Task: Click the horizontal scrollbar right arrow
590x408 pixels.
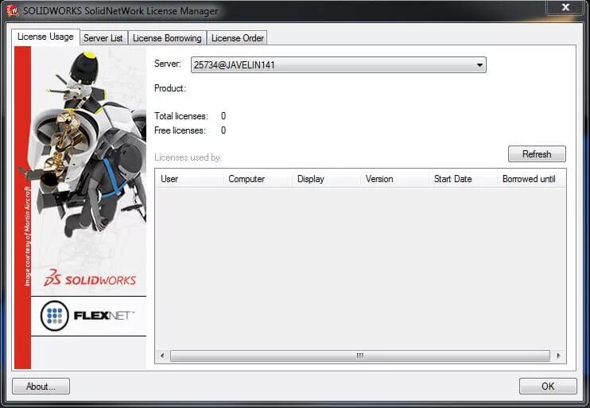Action: pos(558,356)
